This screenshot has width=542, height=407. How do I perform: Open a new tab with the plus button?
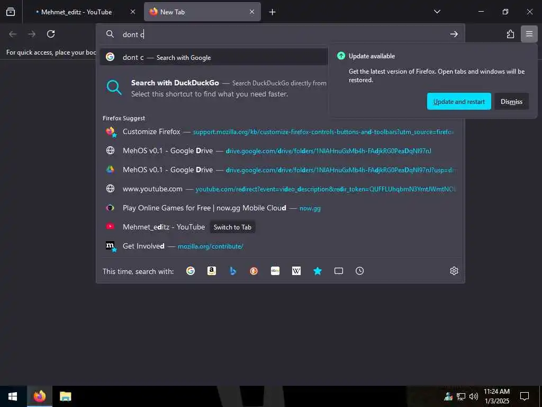pos(273,12)
